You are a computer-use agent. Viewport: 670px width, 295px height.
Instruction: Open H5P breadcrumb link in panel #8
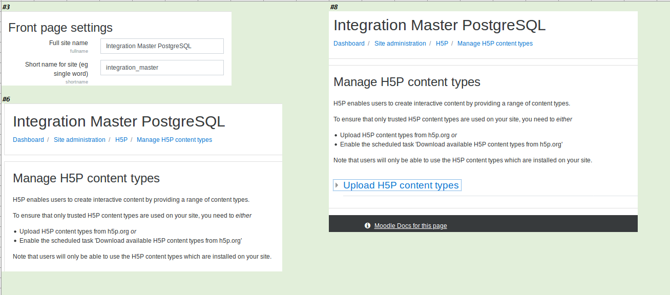[442, 44]
